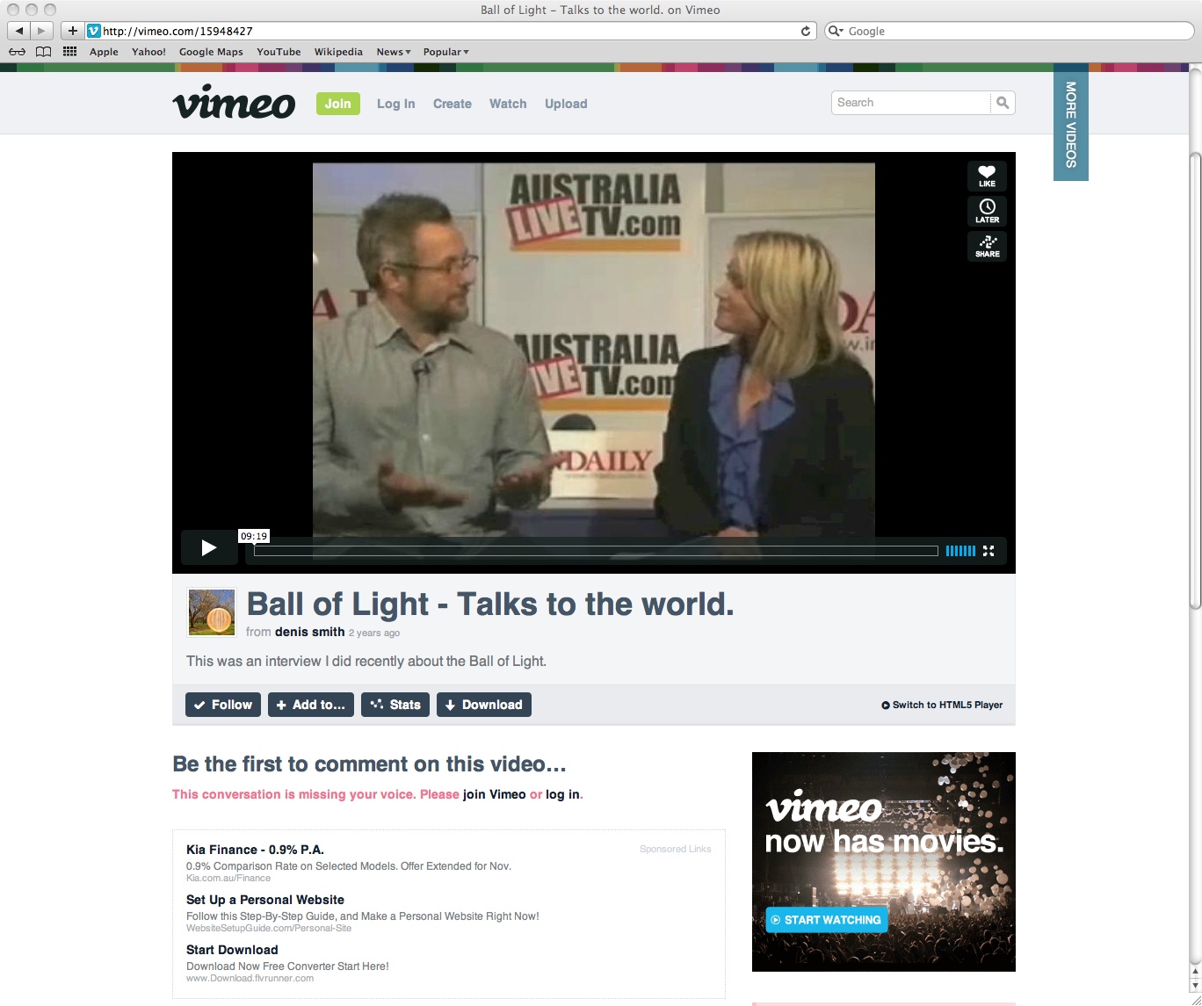The width and height of the screenshot is (1202, 1006).
Task: Expand the Popular bookmarks dropdown
Action: coord(446,52)
